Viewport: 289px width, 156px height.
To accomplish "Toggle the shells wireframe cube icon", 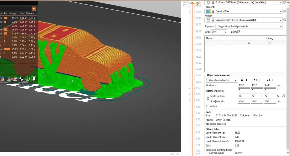I will (x=27, y=79).
